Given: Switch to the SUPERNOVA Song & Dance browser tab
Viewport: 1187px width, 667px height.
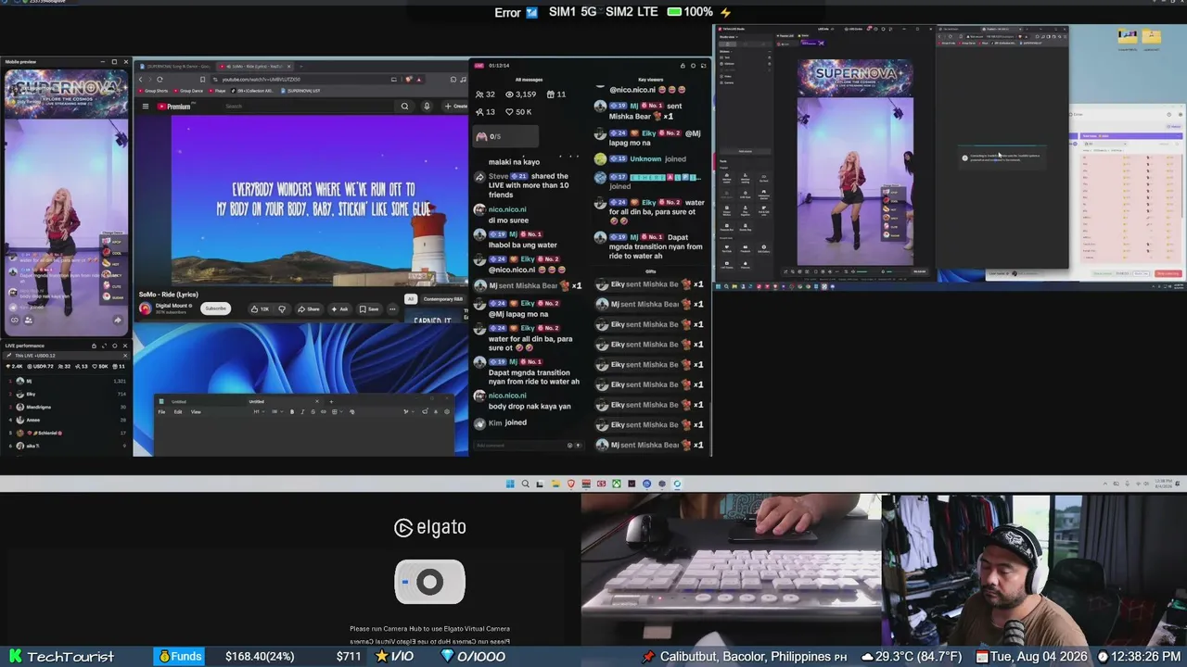Looking at the screenshot, I should pyautogui.click(x=174, y=67).
